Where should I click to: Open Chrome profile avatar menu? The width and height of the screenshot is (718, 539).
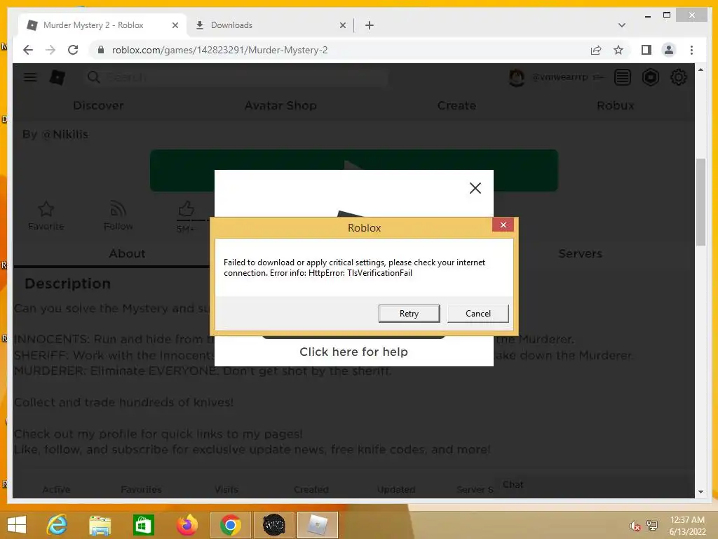tap(668, 50)
